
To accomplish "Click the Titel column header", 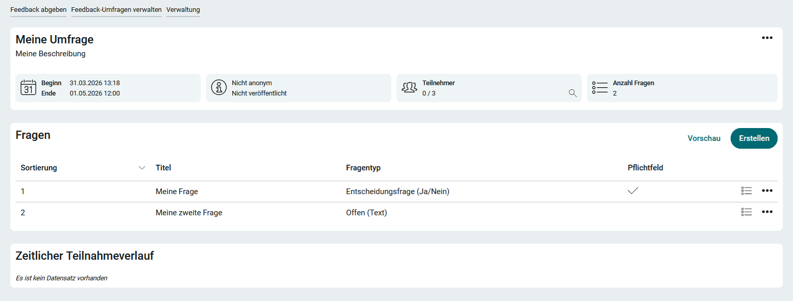I will [163, 168].
